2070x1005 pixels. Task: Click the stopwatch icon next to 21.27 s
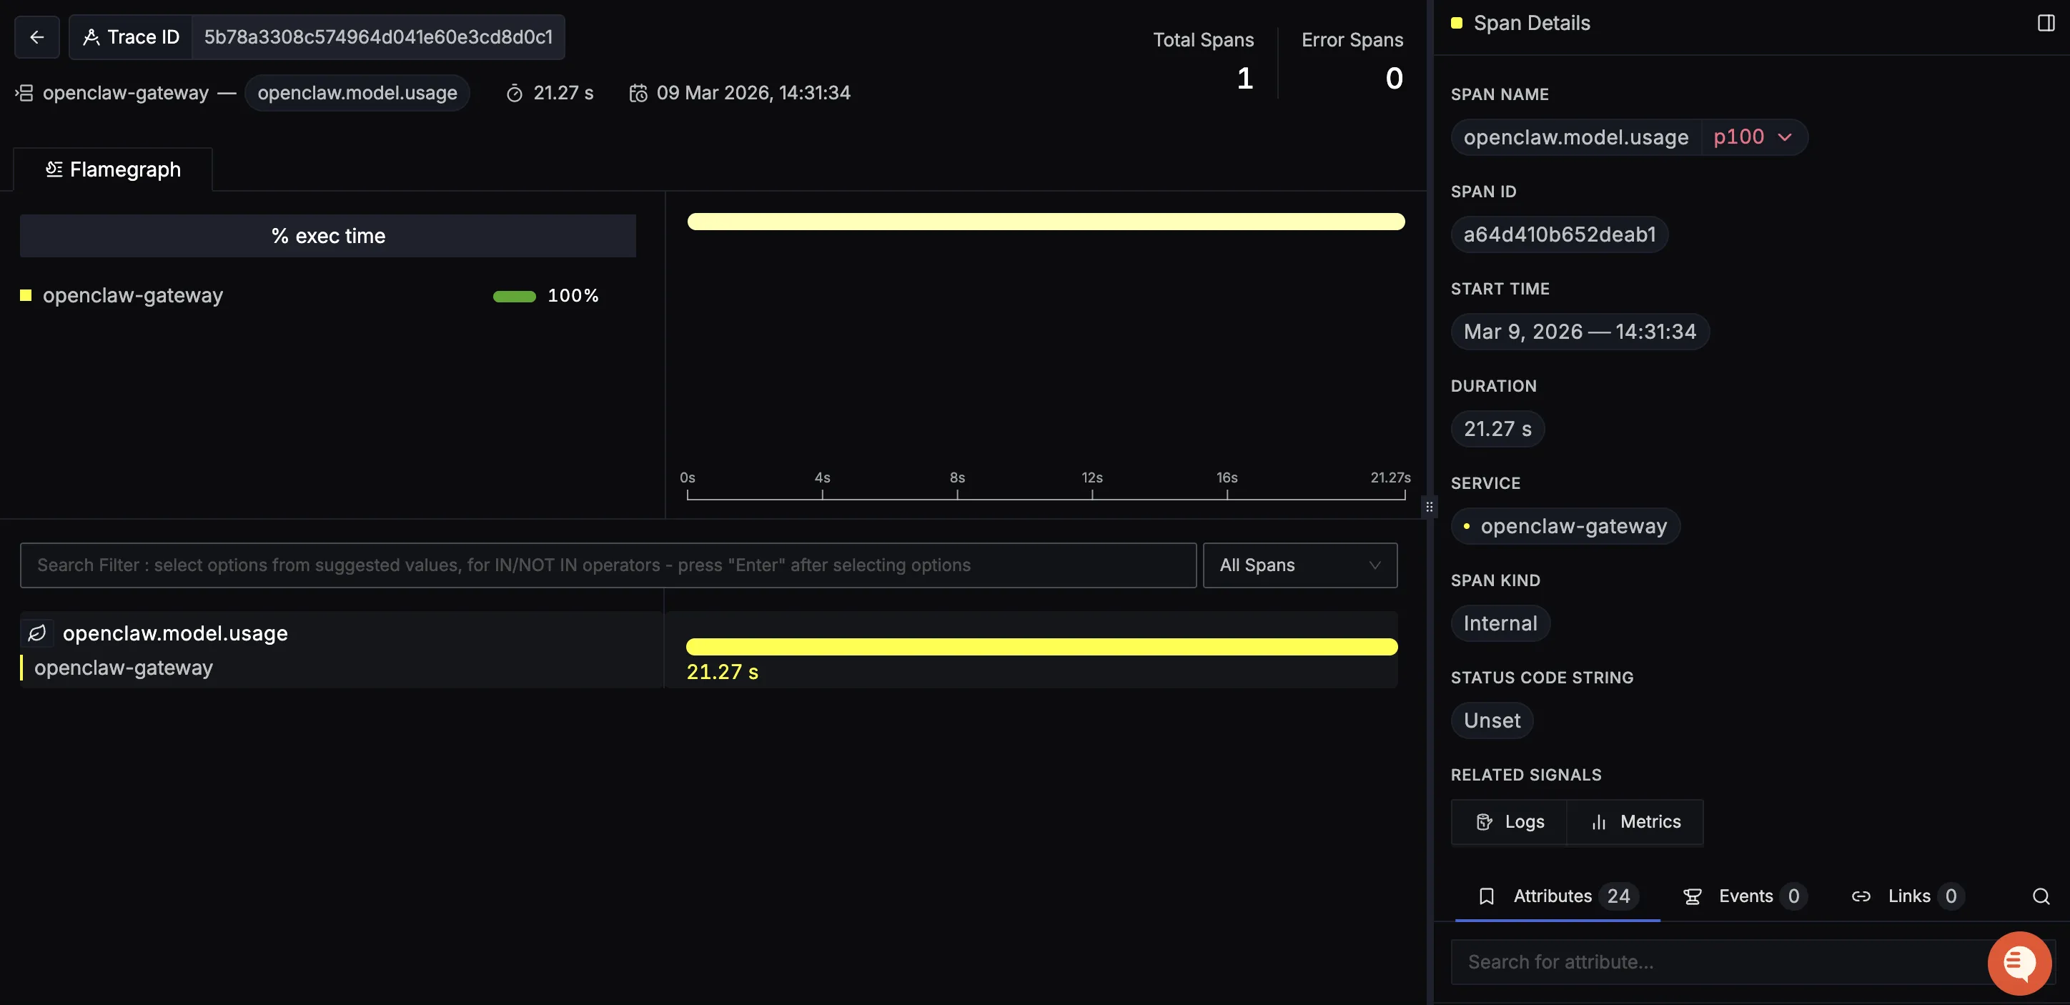point(515,92)
